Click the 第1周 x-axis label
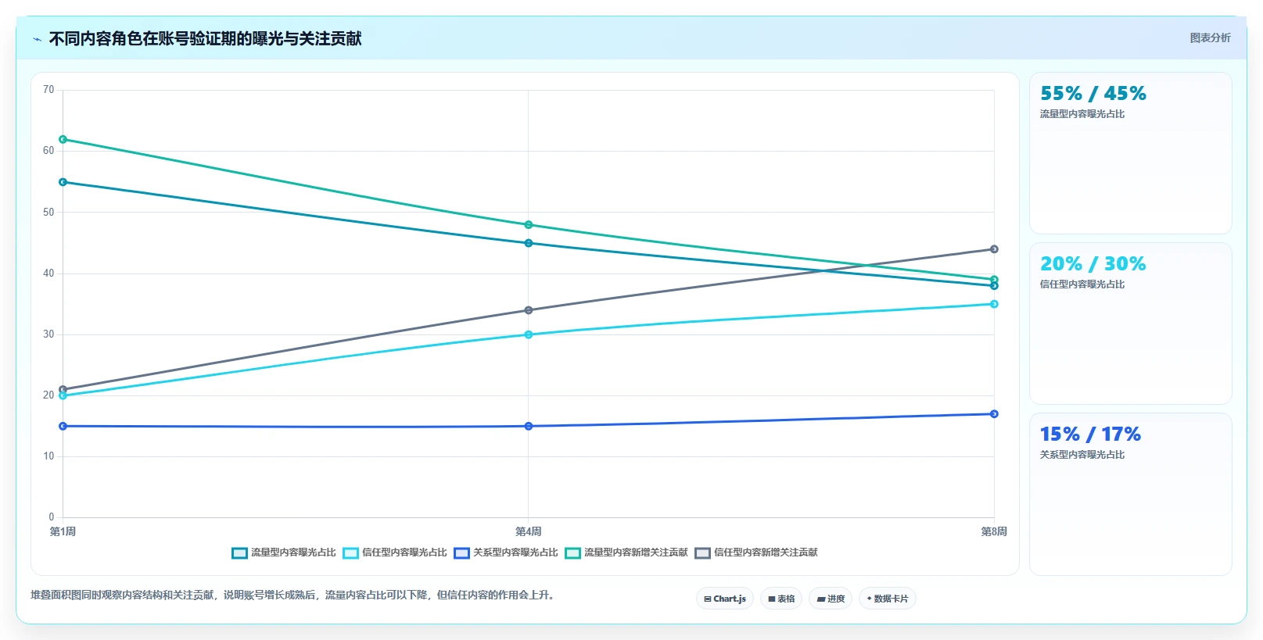This screenshot has height=640, width=1263. click(63, 531)
